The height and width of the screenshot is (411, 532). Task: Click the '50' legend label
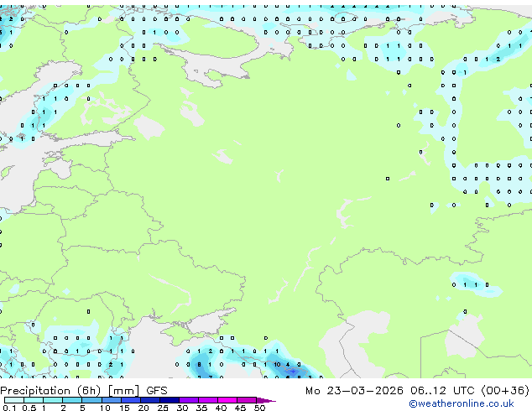pos(259,408)
